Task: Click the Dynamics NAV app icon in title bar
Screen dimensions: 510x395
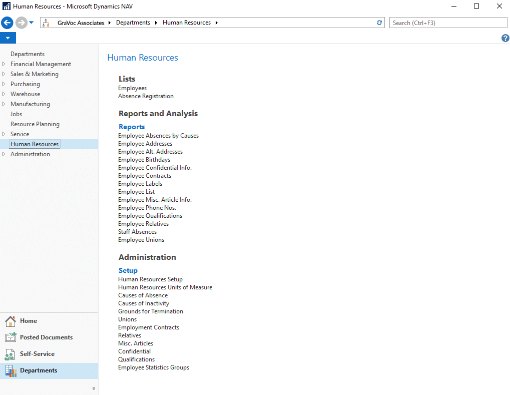Action: click(x=6, y=6)
